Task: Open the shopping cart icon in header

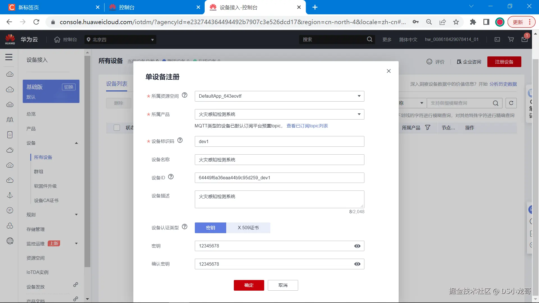Action: [511, 40]
